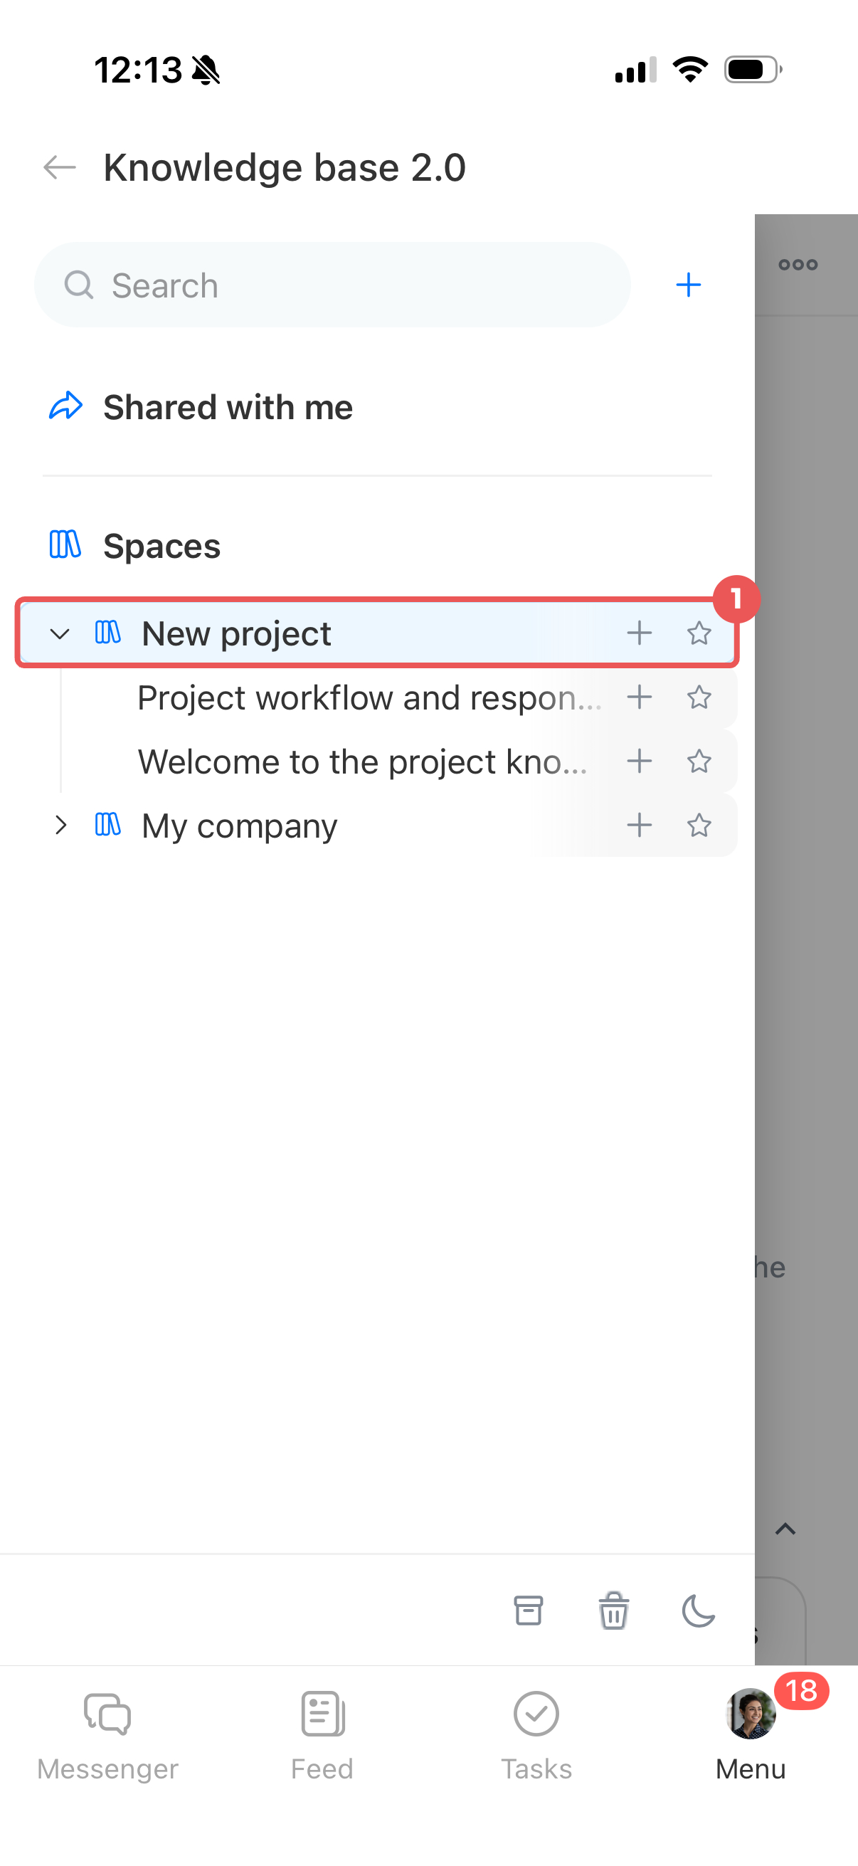
Task: Expand the My company space
Action: tap(60, 825)
